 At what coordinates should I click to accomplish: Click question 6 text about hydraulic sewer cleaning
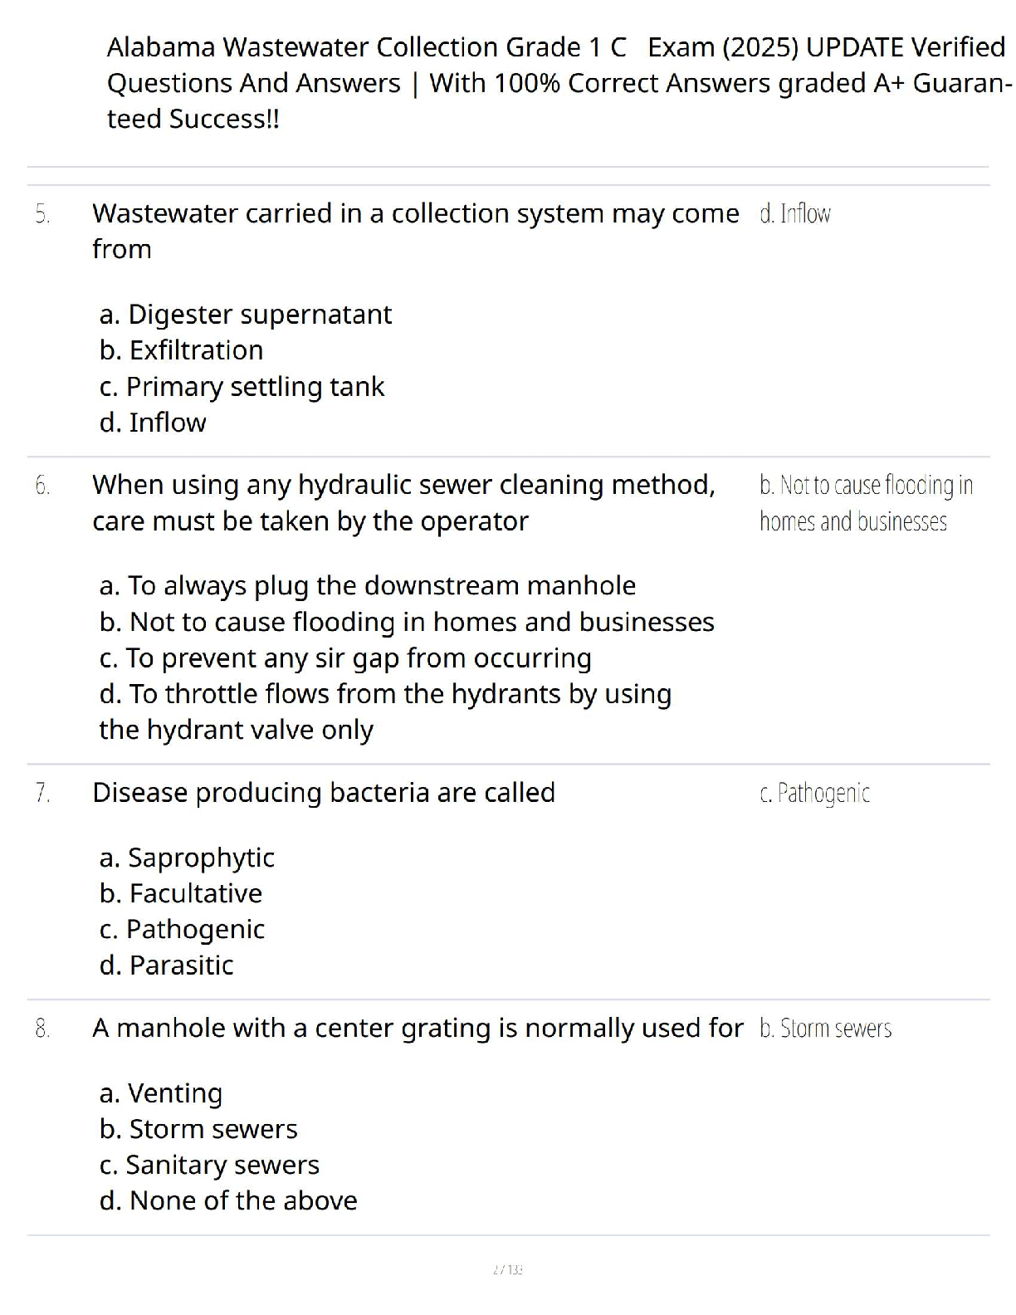[x=403, y=502]
